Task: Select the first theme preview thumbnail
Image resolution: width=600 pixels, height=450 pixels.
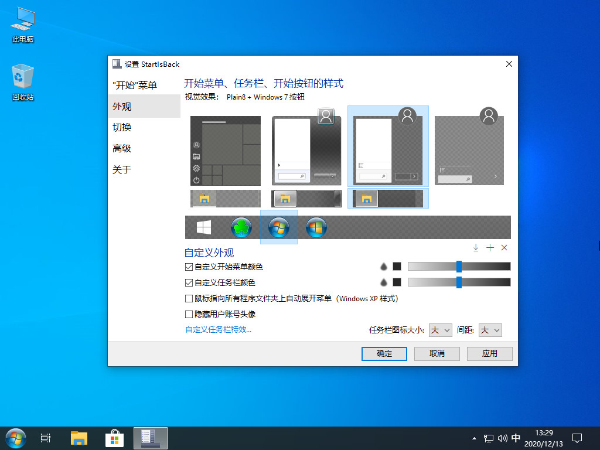Action: [x=225, y=151]
